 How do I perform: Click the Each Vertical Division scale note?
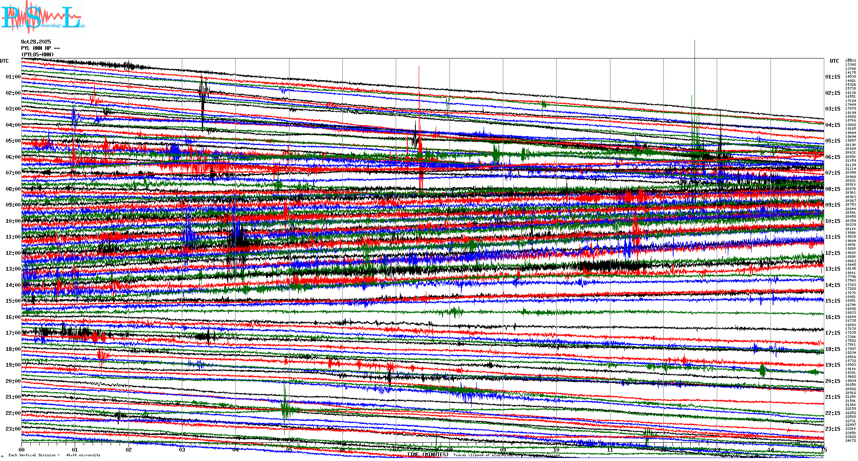tap(54, 455)
